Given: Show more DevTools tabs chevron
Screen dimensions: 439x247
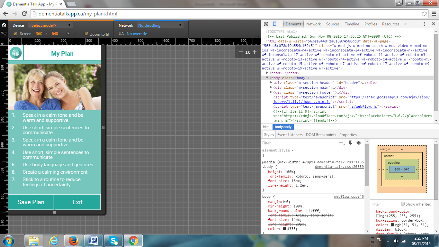Looking at the screenshot, I should pos(405,24).
